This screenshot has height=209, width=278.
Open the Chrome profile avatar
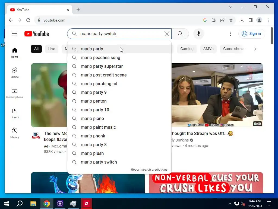pyautogui.click(x=259, y=20)
